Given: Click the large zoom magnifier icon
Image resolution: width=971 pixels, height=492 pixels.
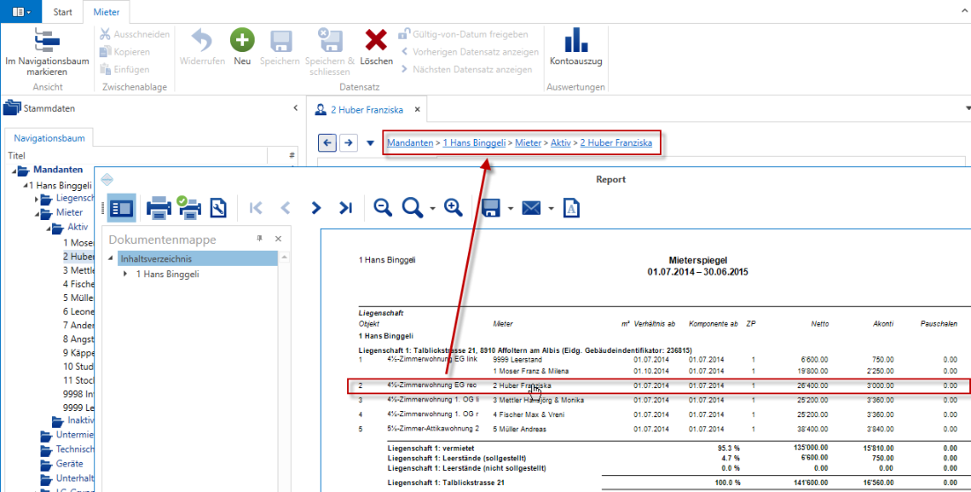Looking at the screenshot, I should 412,208.
